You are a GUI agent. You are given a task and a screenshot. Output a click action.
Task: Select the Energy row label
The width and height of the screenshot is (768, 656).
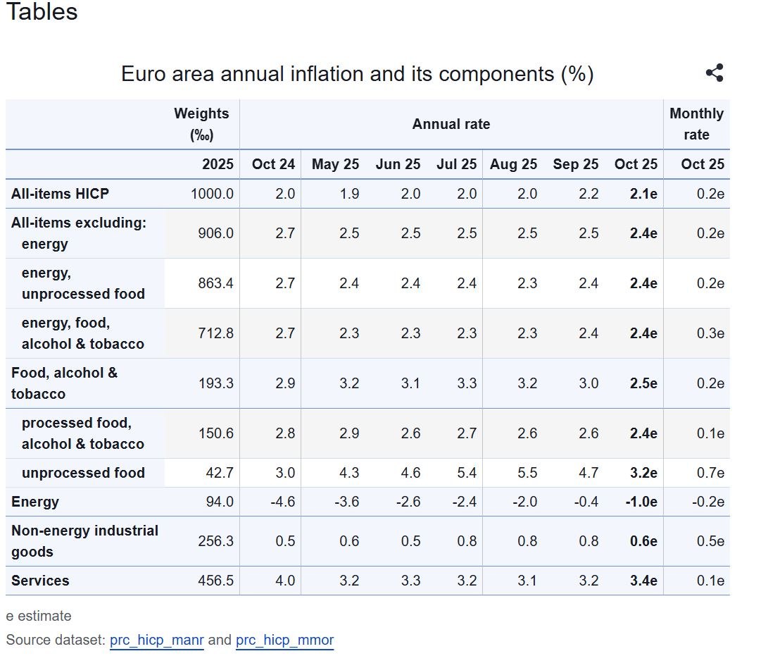(x=35, y=502)
